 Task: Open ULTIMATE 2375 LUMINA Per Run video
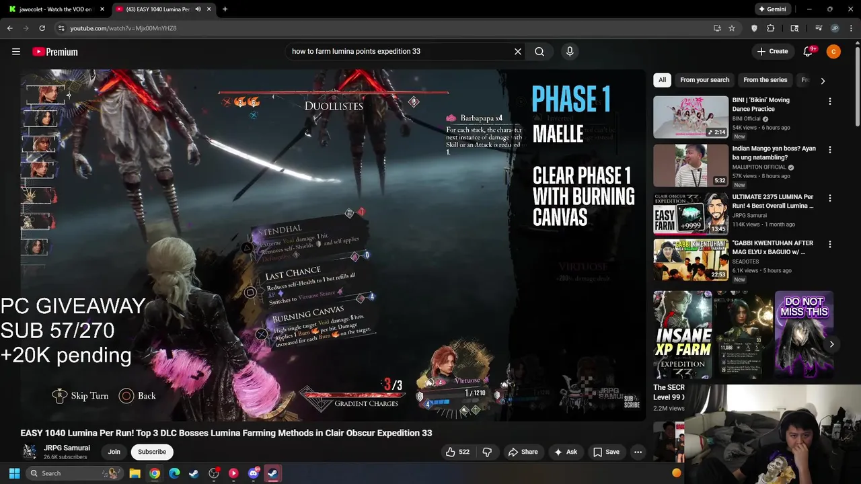tap(691, 214)
